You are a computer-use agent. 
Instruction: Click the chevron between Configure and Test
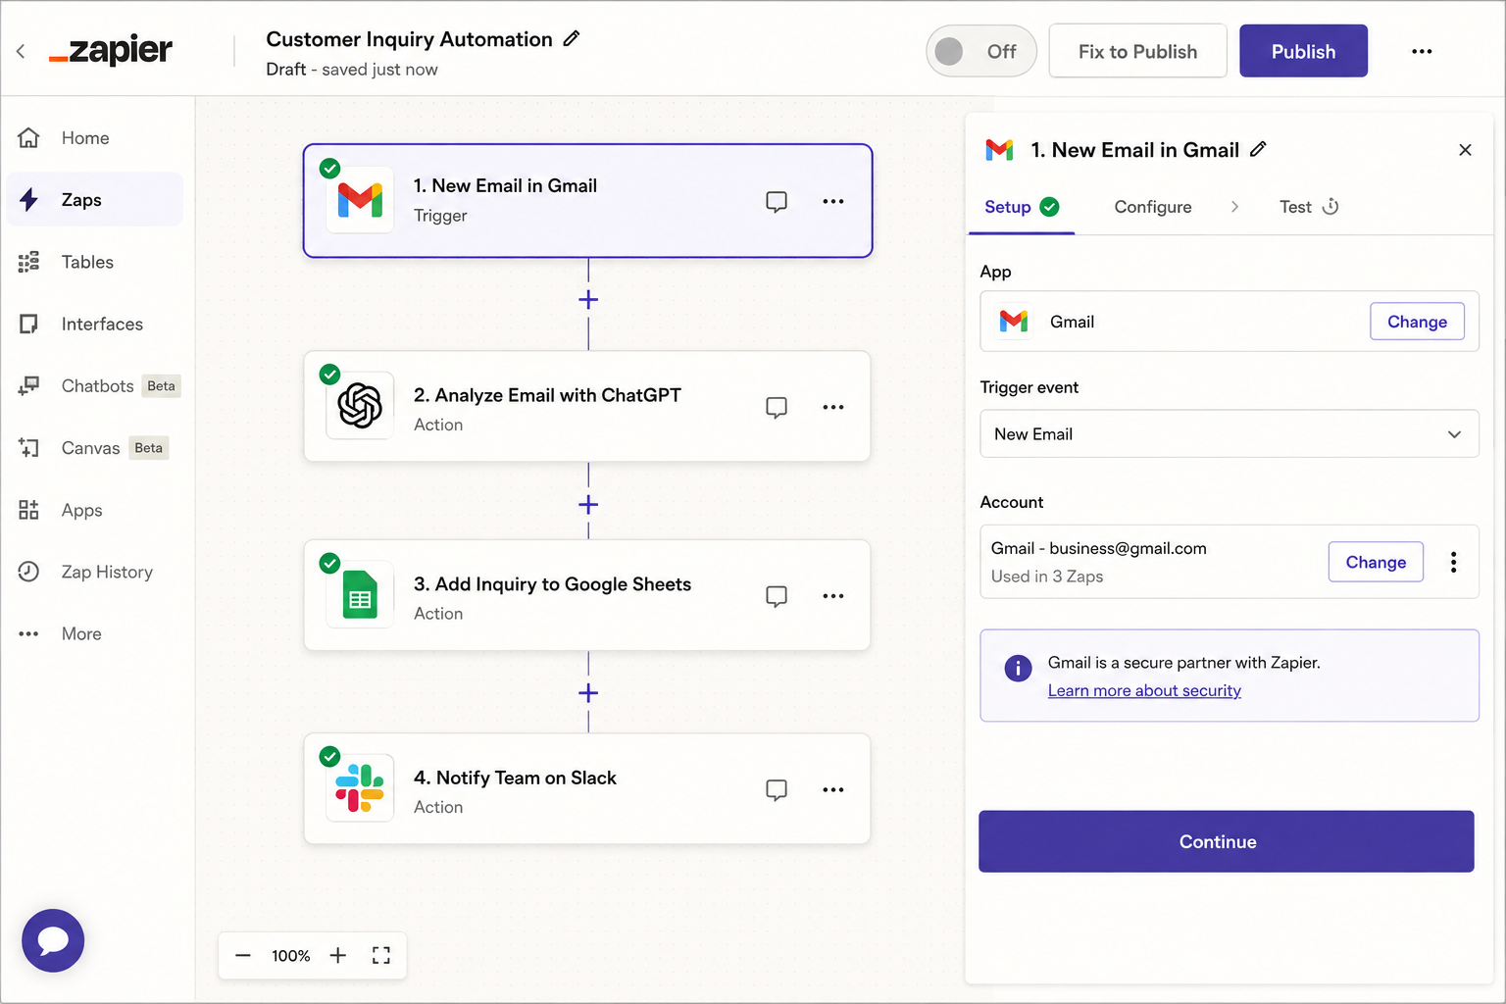pos(1234,207)
